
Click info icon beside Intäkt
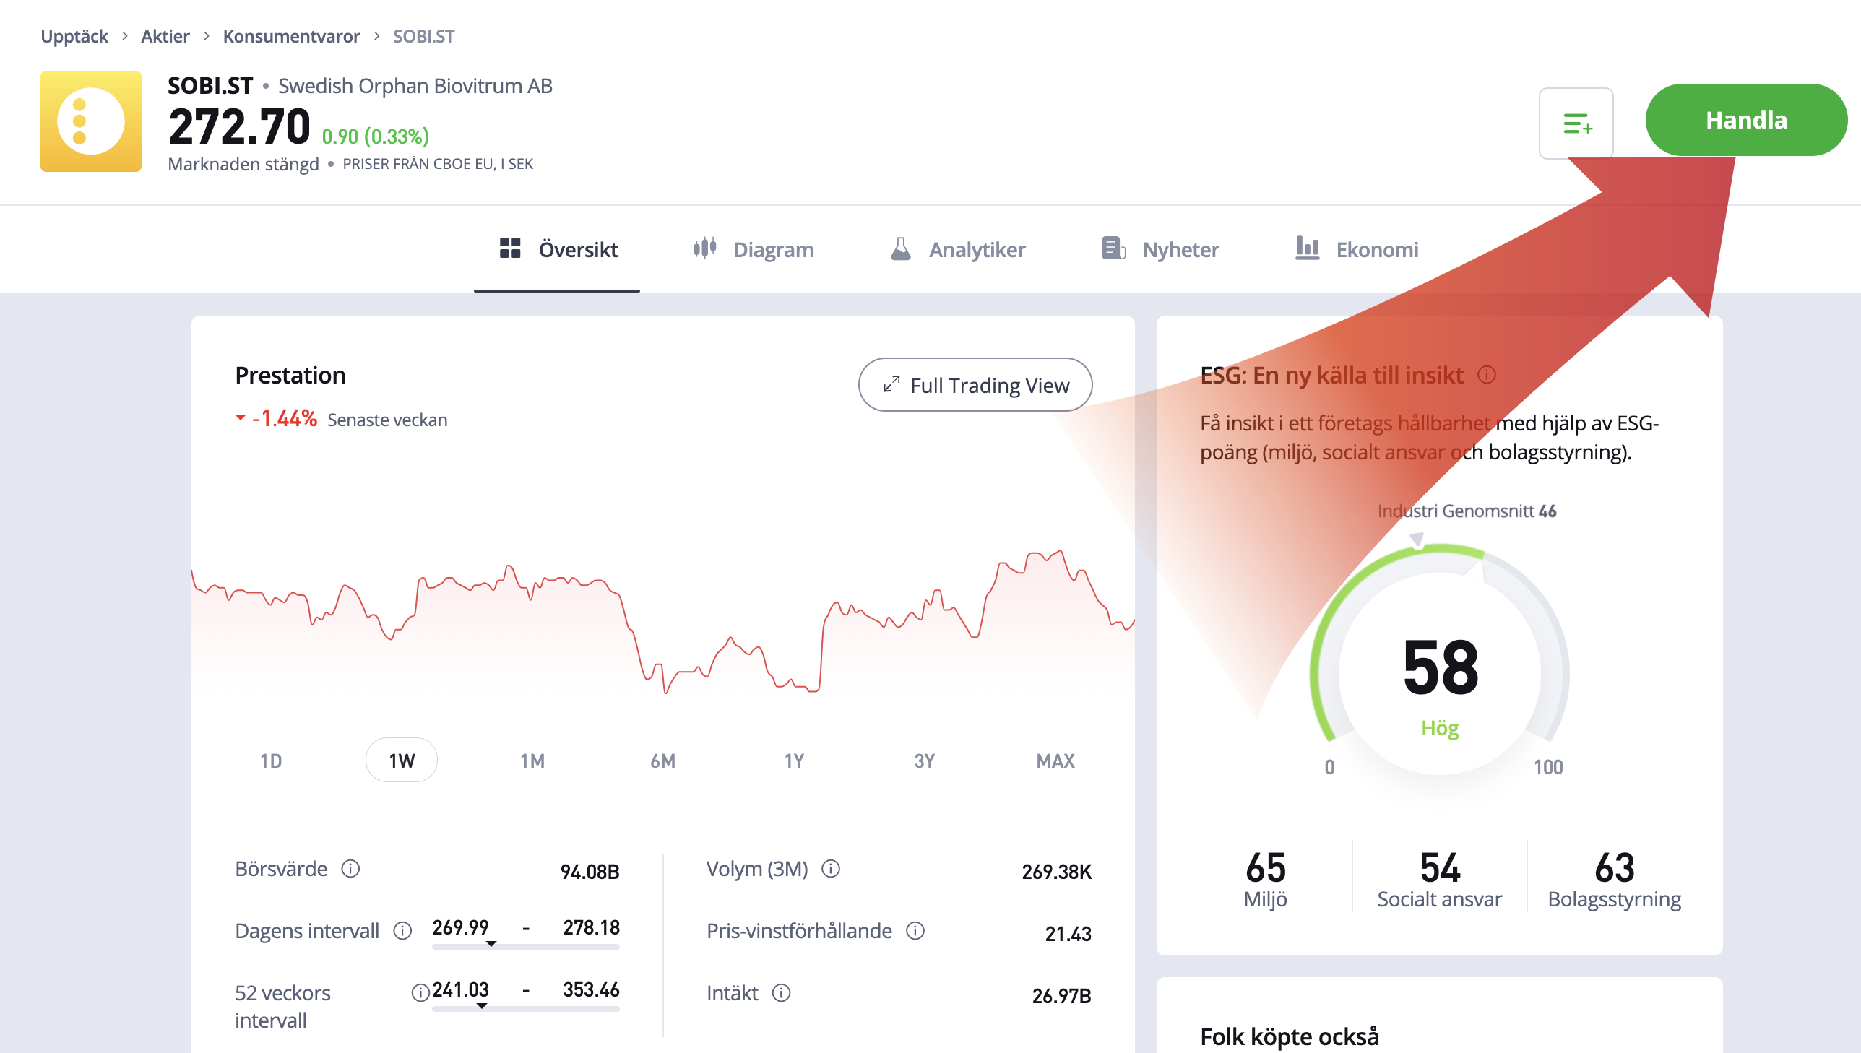point(781,992)
